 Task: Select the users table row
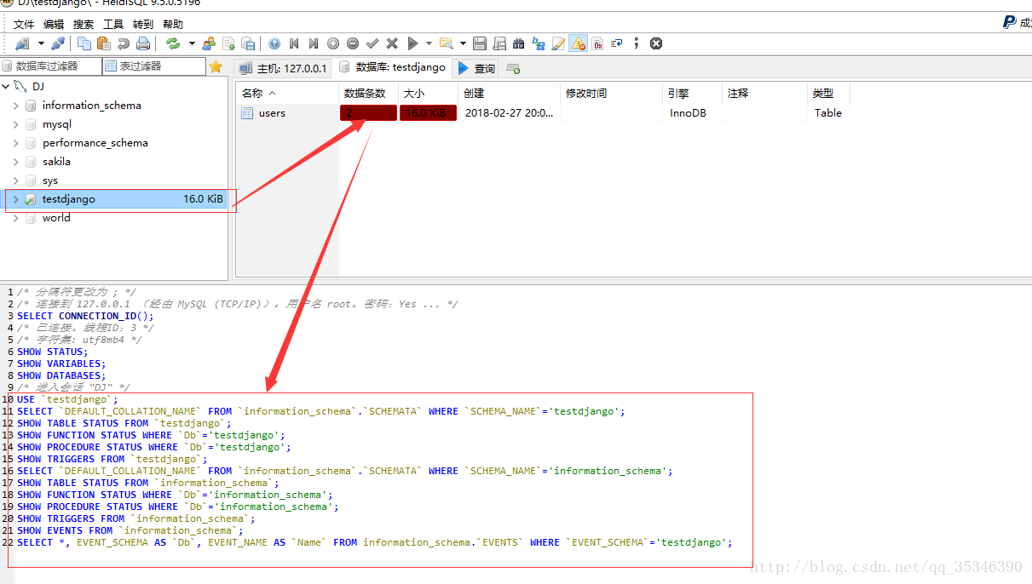[542, 113]
